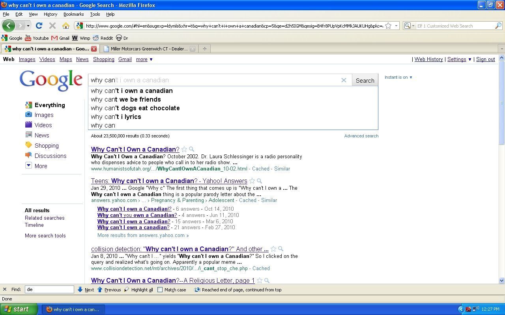Viewport: 505px width, 315px height.
Task: Open 'More results from answers.yahoo.com' link
Action: coord(143,235)
